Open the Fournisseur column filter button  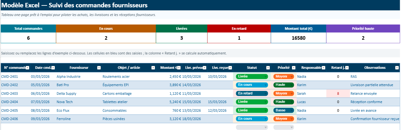99,68
